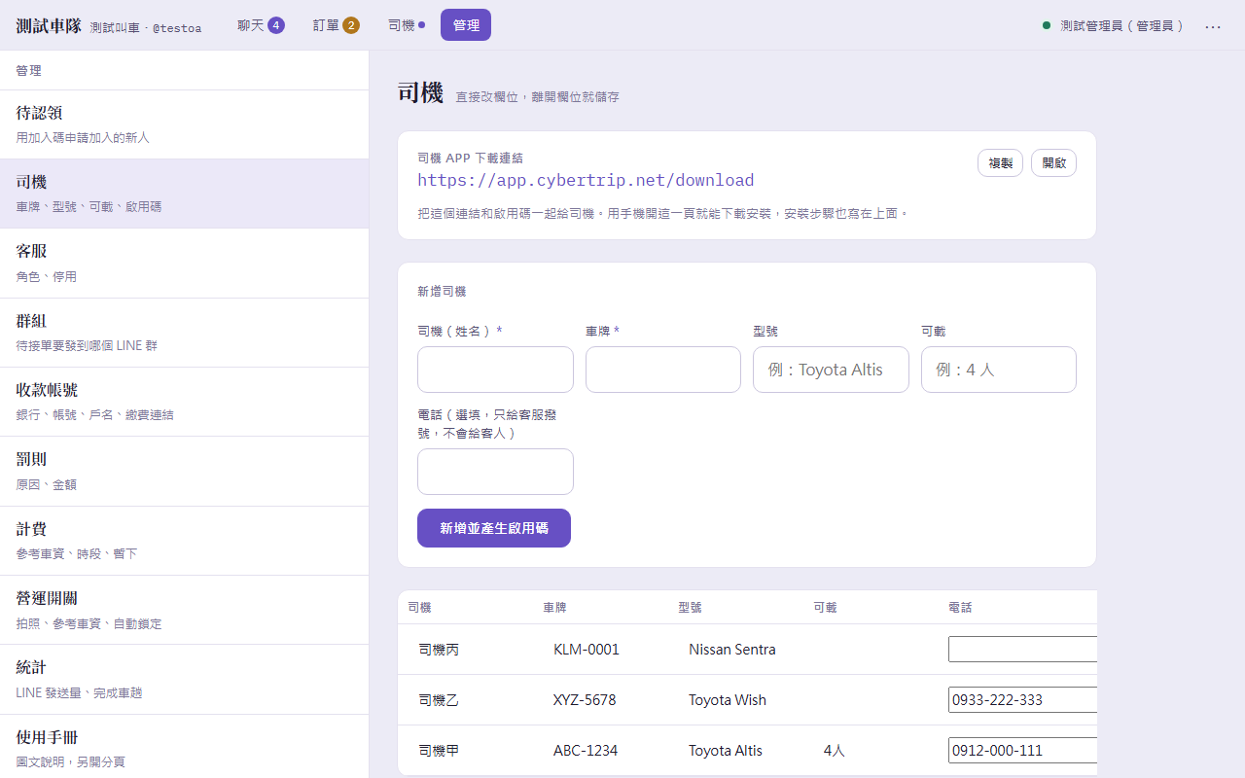This screenshot has height=778, width=1245.
Task: Focus the 電話 input in new driver form
Action: click(495, 472)
